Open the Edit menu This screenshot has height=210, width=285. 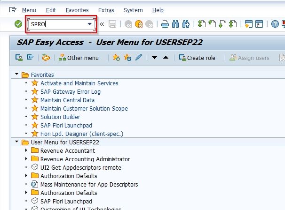pos(51,10)
